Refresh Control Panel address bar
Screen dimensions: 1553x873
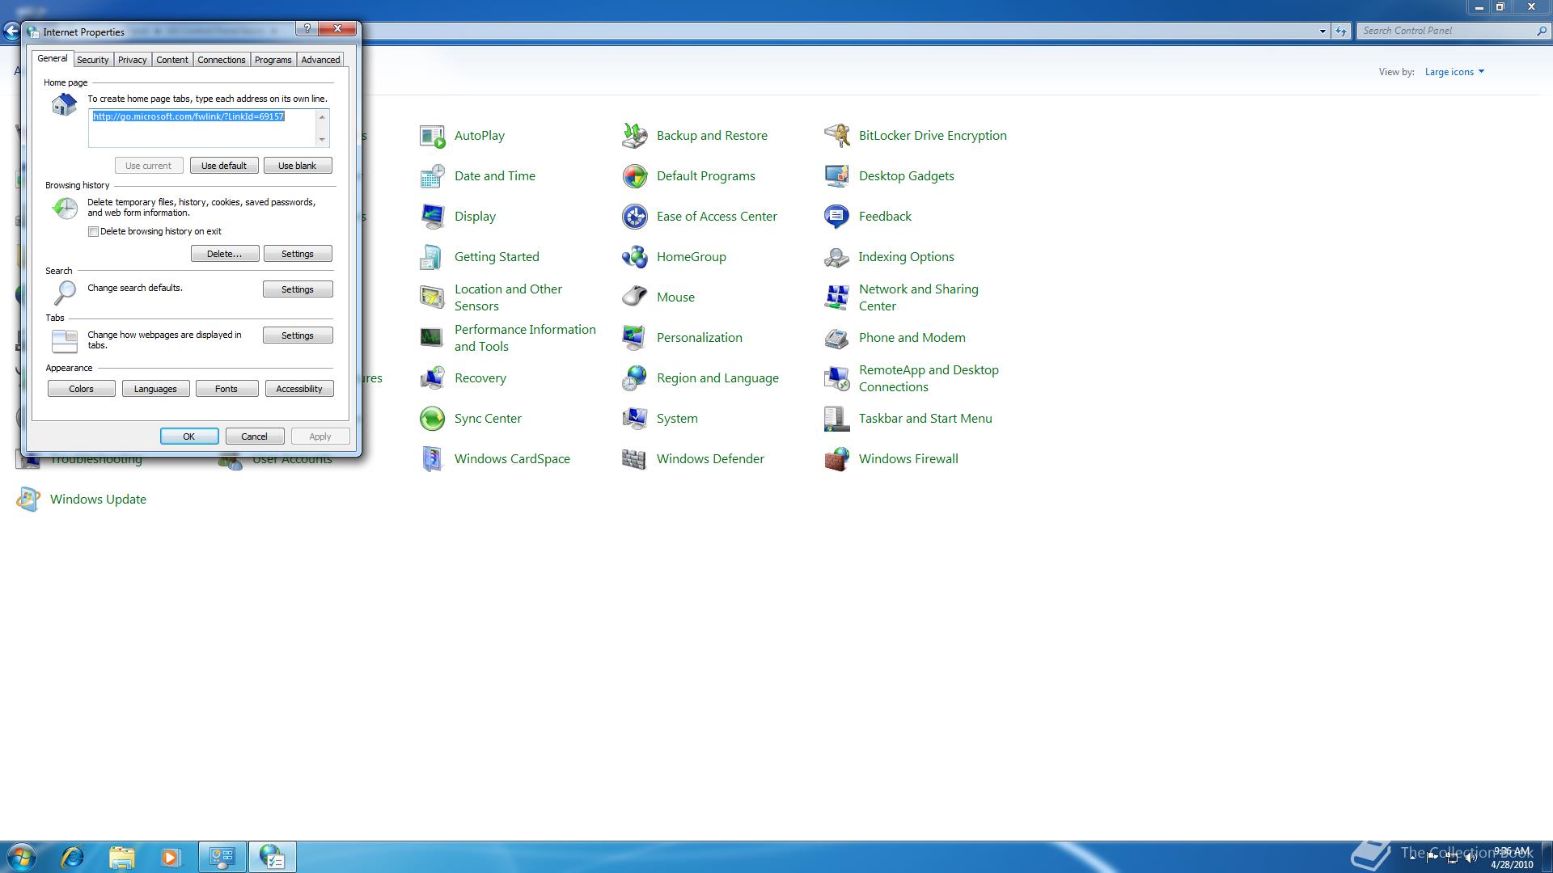(x=1341, y=32)
